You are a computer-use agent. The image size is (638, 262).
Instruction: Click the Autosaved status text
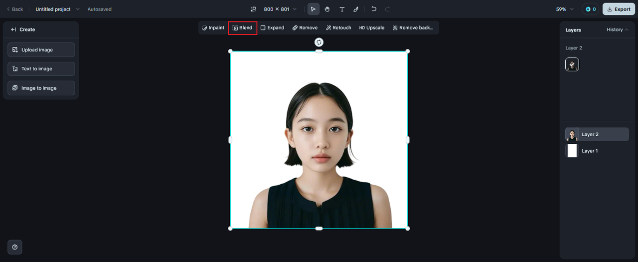100,9
